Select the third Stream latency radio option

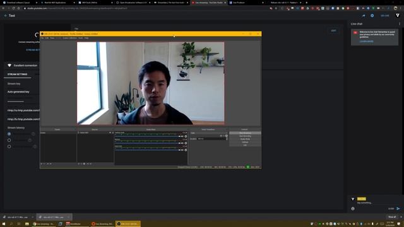pyautogui.click(x=9, y=146)
